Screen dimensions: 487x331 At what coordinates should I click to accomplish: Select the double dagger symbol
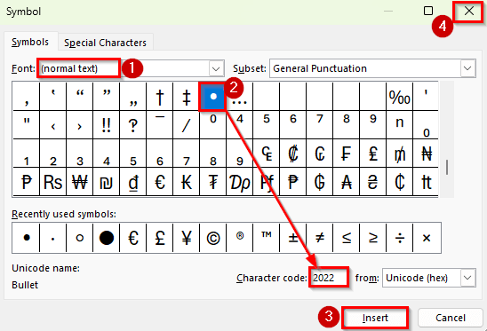187,97
